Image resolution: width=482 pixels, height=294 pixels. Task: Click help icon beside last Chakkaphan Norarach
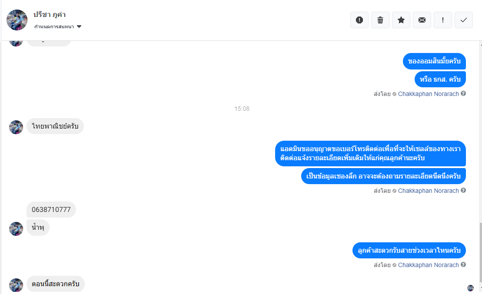coord(463,264)
